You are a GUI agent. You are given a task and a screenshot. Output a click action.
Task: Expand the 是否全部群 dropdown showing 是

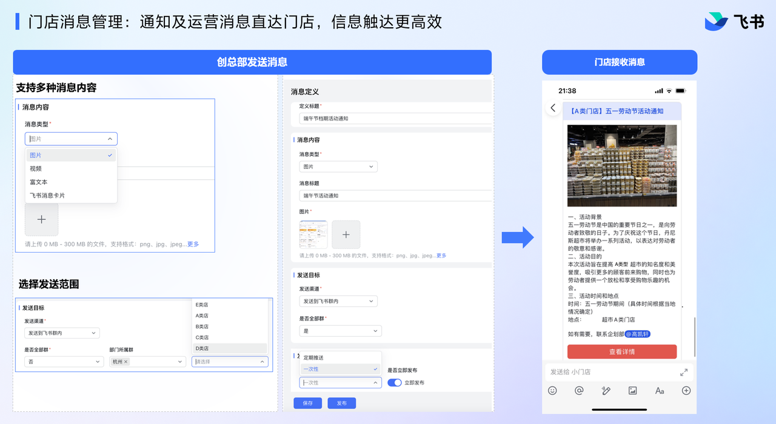[340, 331]
